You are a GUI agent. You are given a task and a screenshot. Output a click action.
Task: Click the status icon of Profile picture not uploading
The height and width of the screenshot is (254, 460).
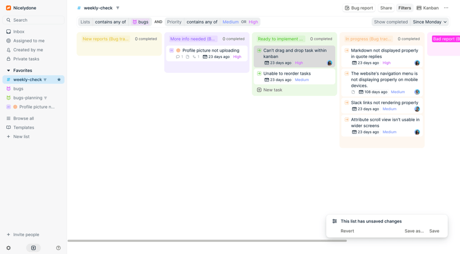point(171,51)
